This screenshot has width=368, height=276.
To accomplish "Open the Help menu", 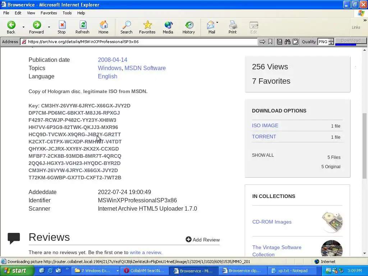I will point(81,13).
